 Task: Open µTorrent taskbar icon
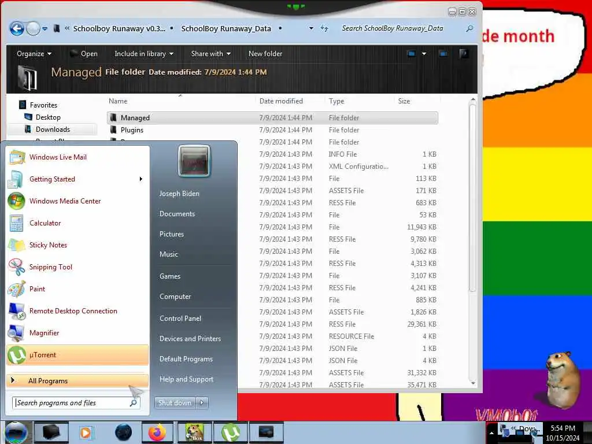230,432
